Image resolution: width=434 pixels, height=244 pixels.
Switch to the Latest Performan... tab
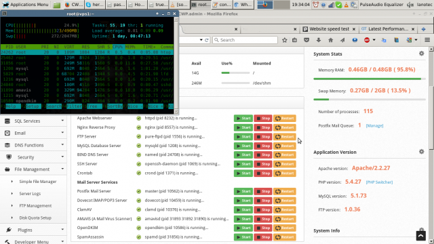click(388, 28)
